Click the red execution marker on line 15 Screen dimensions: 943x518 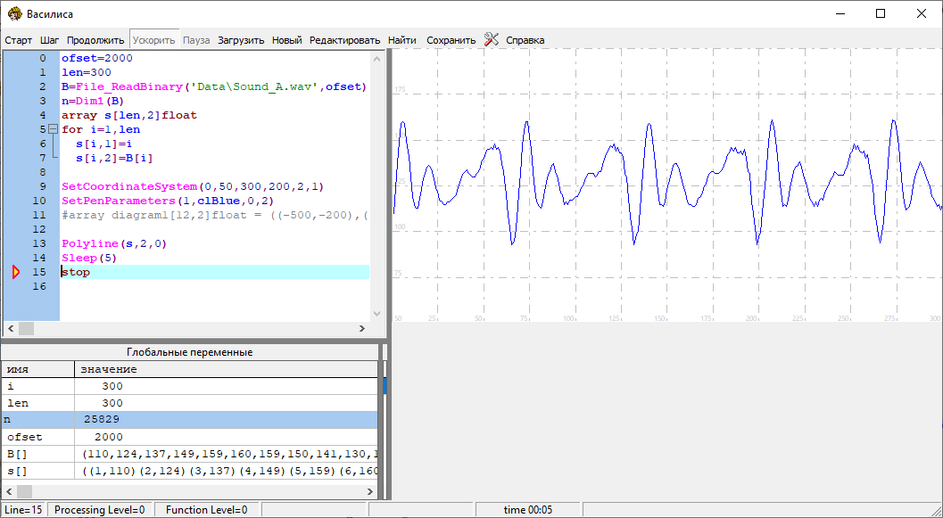click(15, 272)
